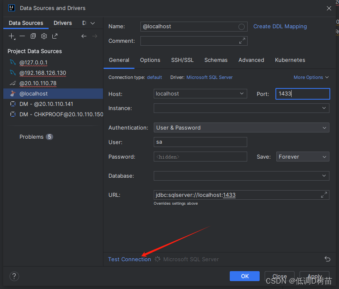Click the Create DDL Mapping link

pos(280,27)
